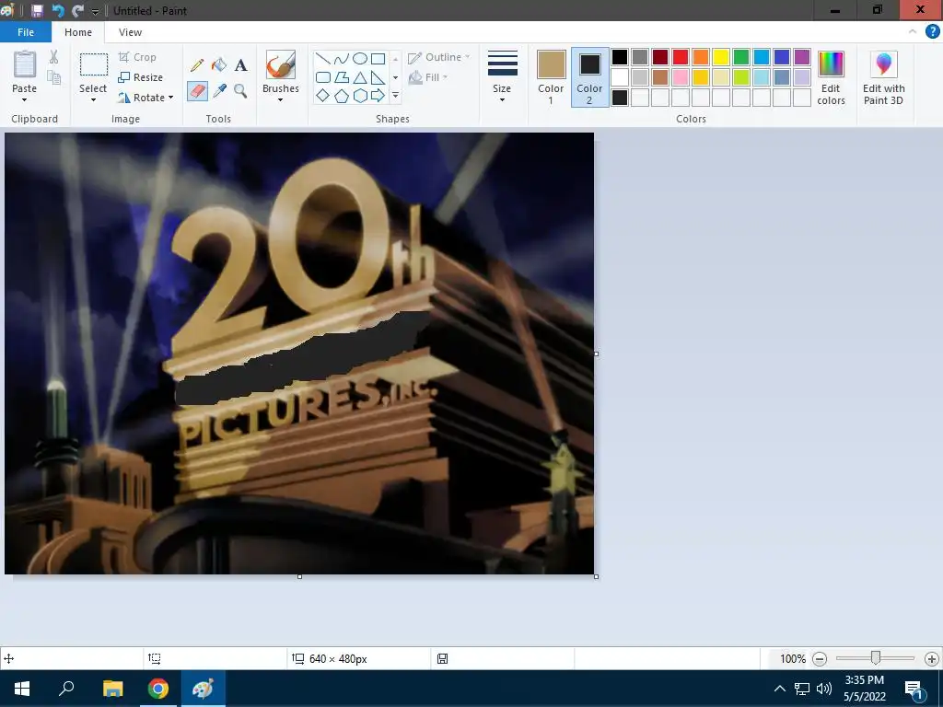This screenshot has width=943, height=707.
Task: Choose the Polygon shape
Action: 341,77
